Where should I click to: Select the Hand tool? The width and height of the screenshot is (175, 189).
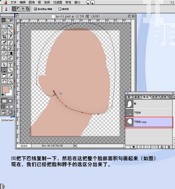[4, 81]
